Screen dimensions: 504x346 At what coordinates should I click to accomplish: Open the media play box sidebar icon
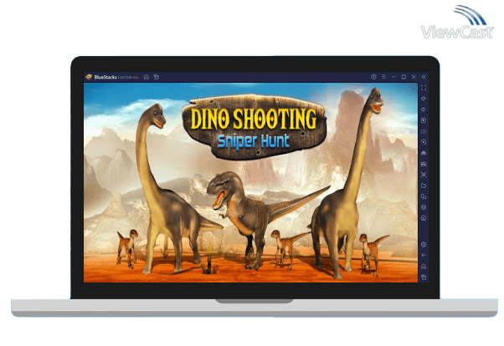click(424, 120)
